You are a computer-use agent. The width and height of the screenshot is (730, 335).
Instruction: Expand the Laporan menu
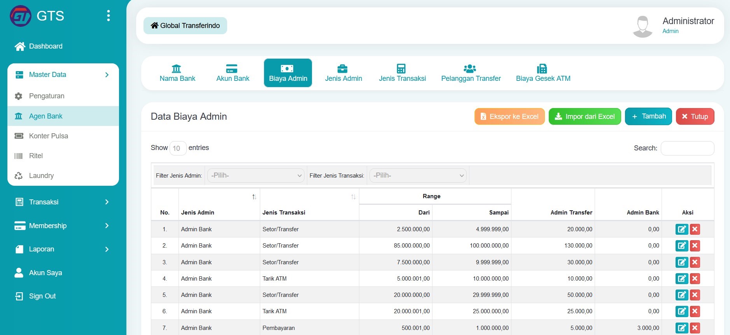pyautogui.click(x=63, y=249)
